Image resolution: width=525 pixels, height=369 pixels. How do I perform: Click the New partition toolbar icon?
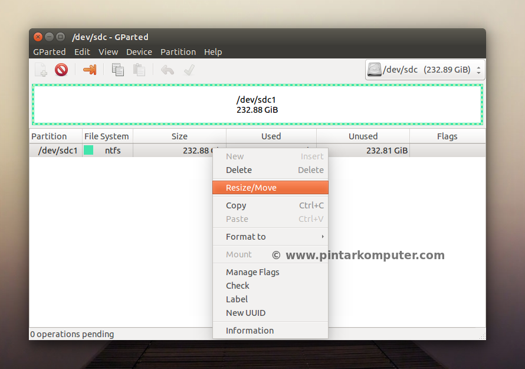click(x=41, y=70)
